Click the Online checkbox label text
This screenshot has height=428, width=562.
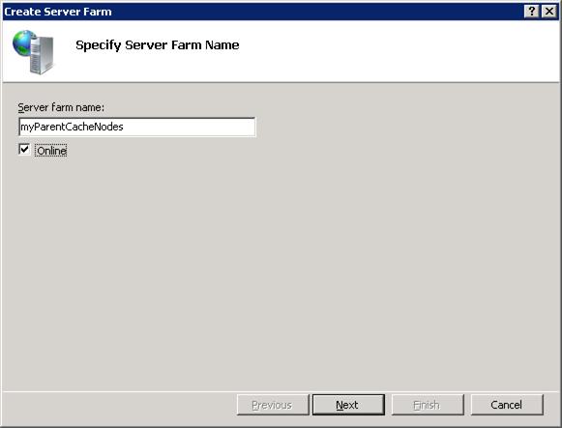[x=51, y=151]
